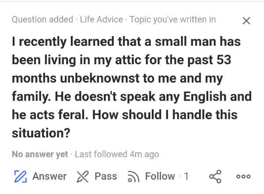Open the three-dot more options menu

(x=243, y=176)
